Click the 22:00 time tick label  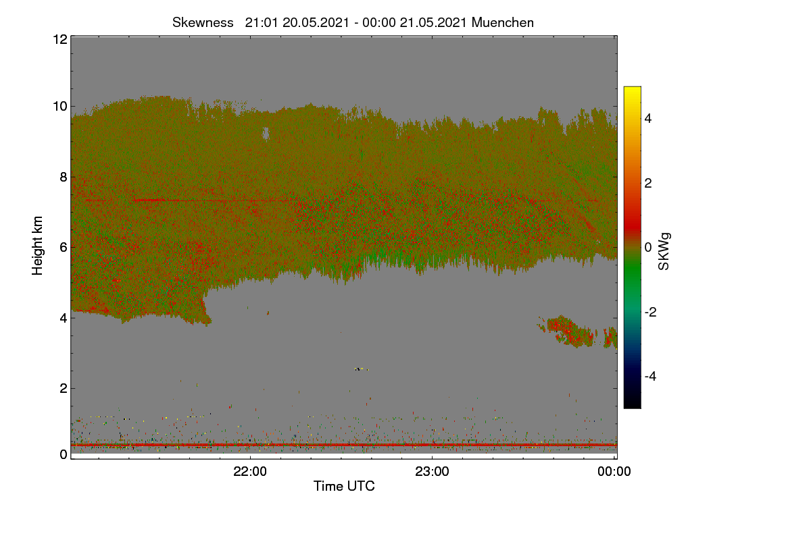click(250, 472)
